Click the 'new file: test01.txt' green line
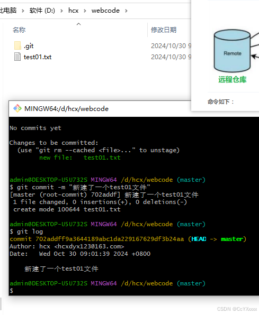The width and height of the screenshot is (259, 315). [x=80, y=157]
